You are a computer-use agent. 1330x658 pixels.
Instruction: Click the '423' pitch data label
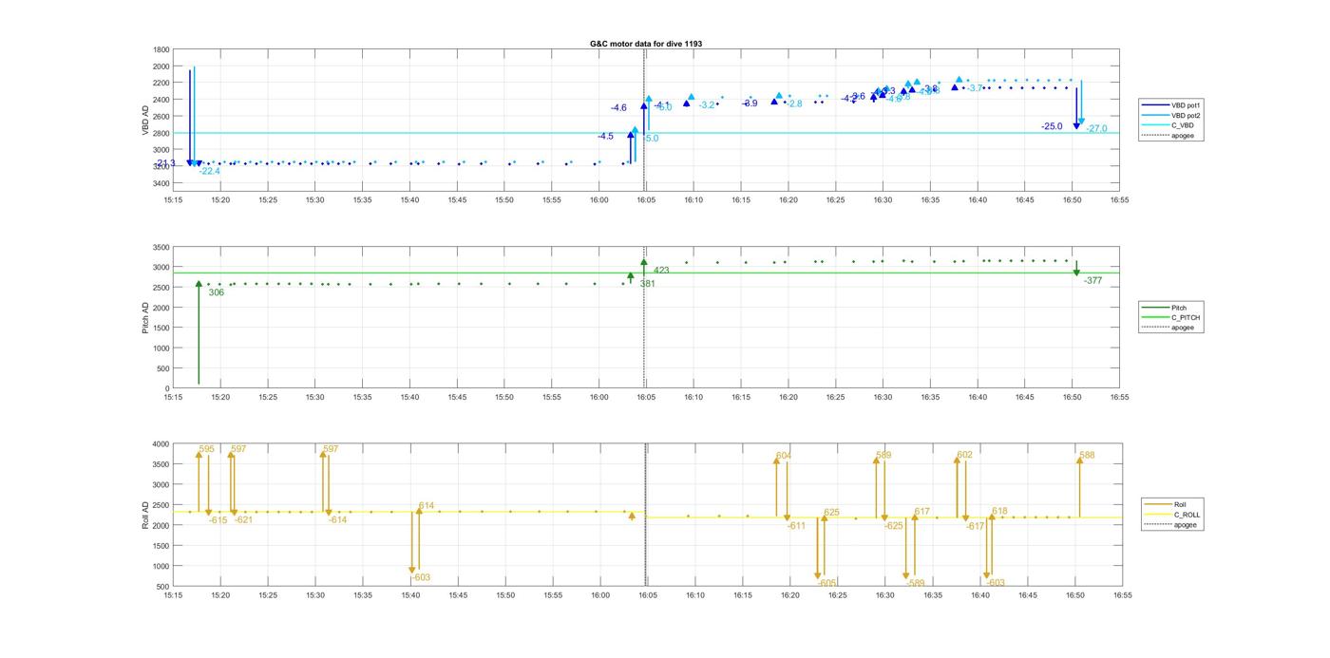point(661,271)
